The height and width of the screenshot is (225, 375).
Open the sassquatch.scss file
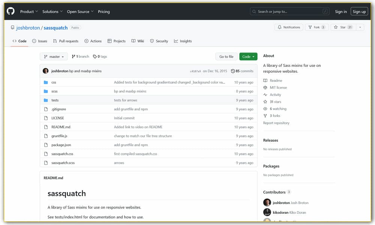pyautogui.click(x=63, y=163)
